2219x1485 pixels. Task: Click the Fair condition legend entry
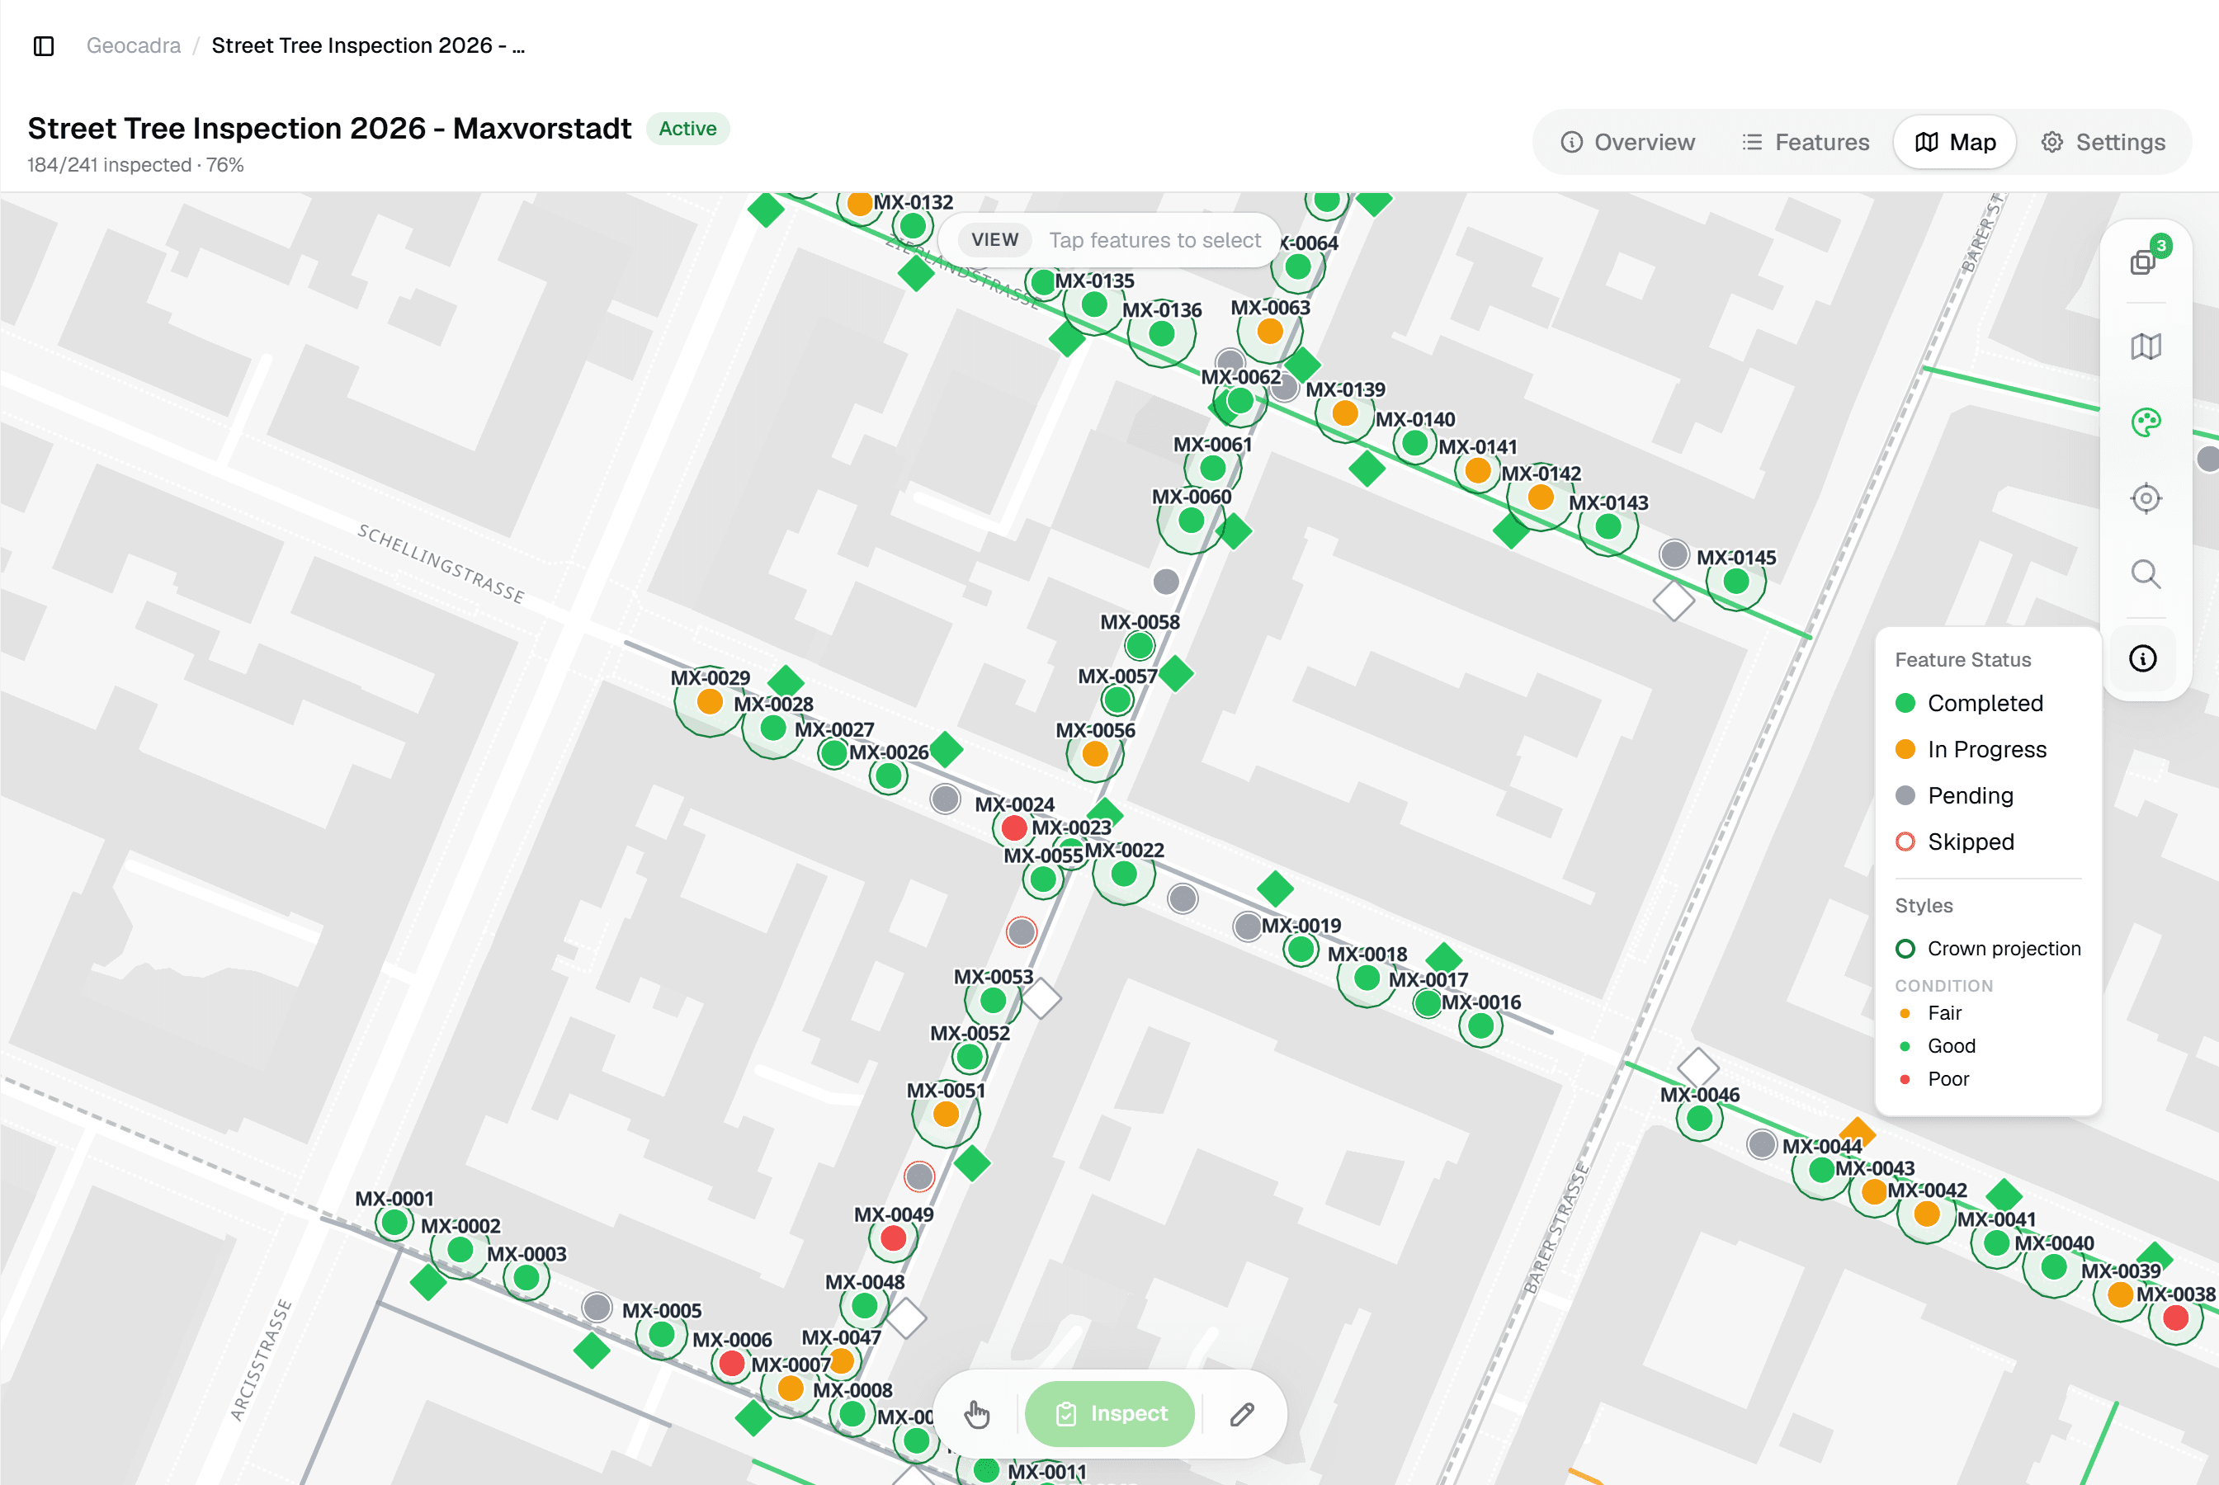[1929, 1012]
